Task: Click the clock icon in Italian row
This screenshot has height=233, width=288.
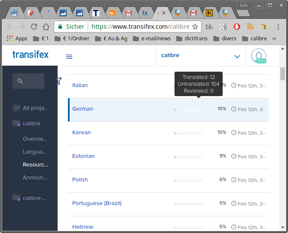Action: (x=234, y=85)
